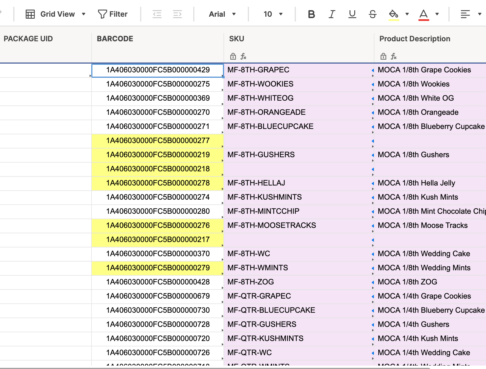Open the Grid View dropdown arrow

tap(83, 14)
